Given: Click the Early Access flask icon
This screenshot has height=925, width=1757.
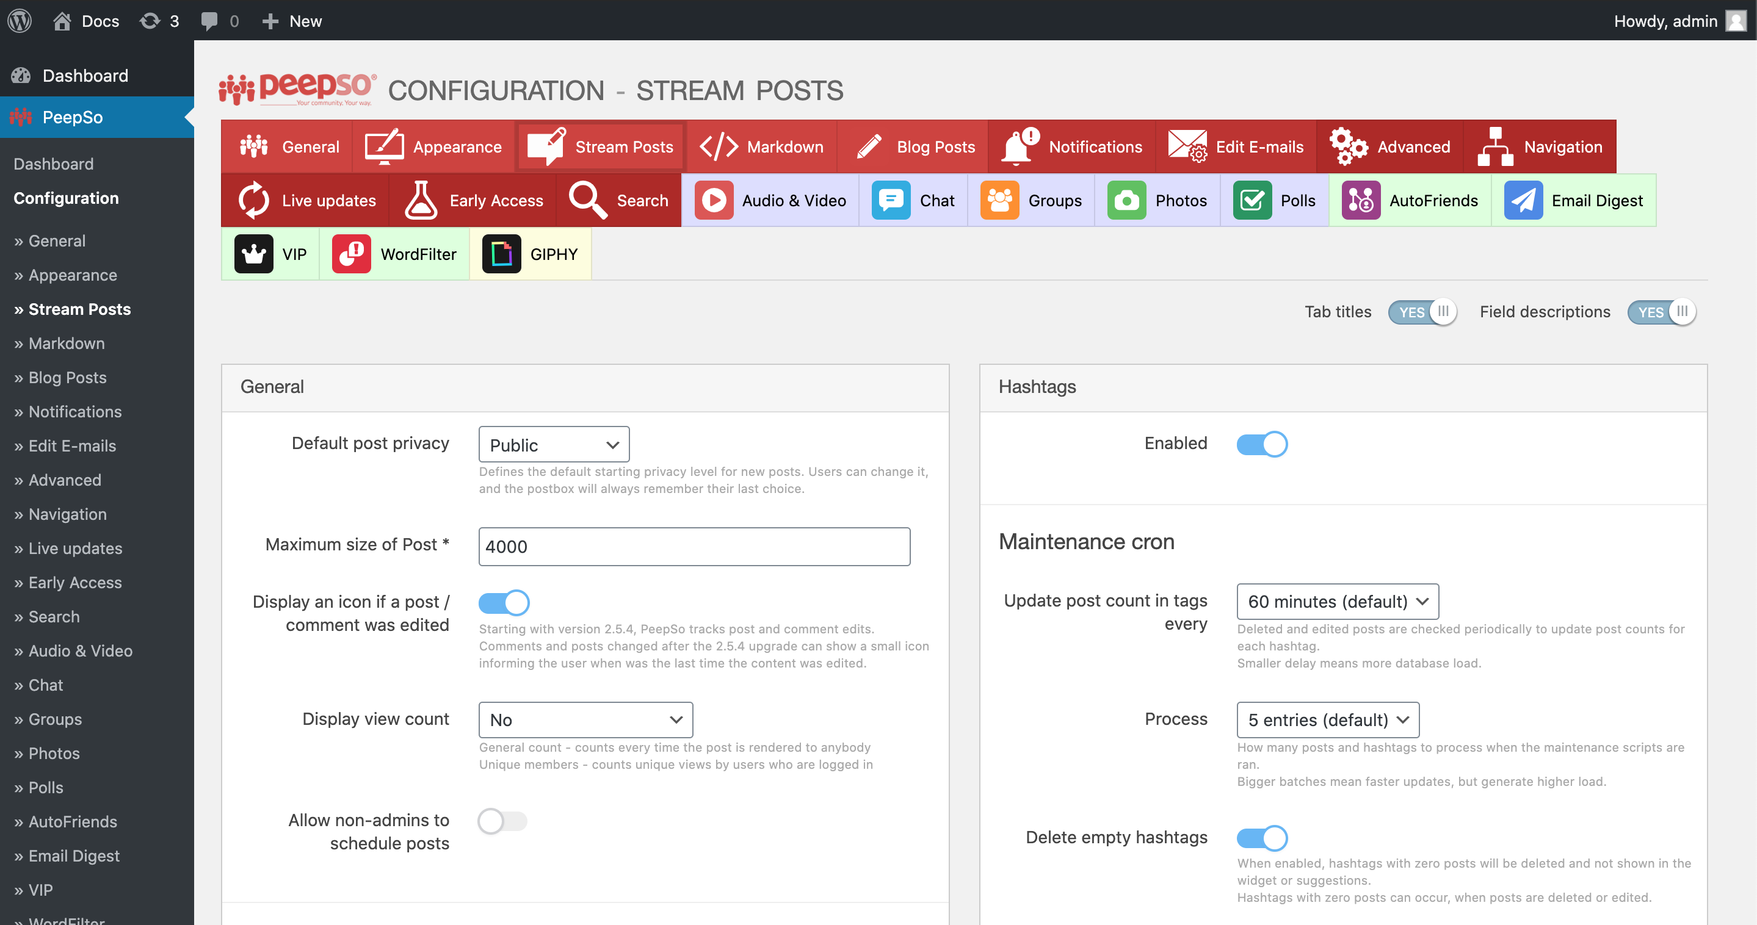Looking at the screenshot, I should click(421, 200).
